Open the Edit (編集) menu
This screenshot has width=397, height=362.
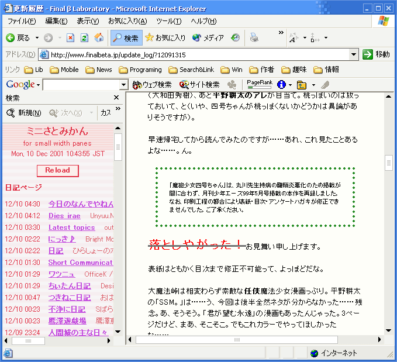point(56,21)
